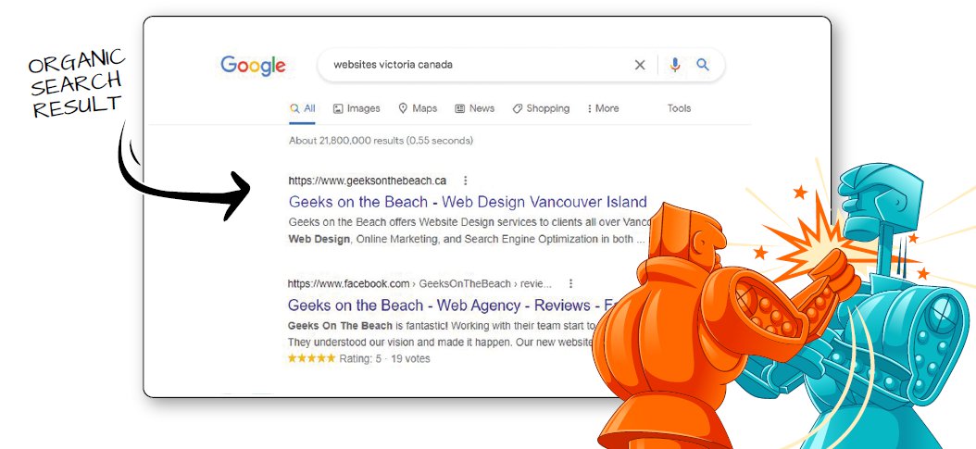976x449 pixels.
Task: Expand the More search filters menu
Action: pyautogui.click(x=603, y=108)
